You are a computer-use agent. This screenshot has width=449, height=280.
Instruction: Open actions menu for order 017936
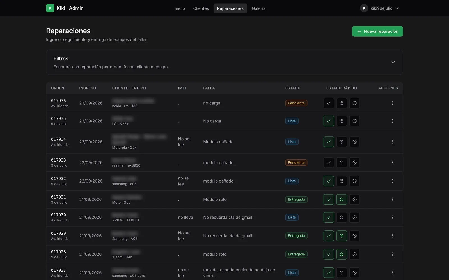[393, 103]
